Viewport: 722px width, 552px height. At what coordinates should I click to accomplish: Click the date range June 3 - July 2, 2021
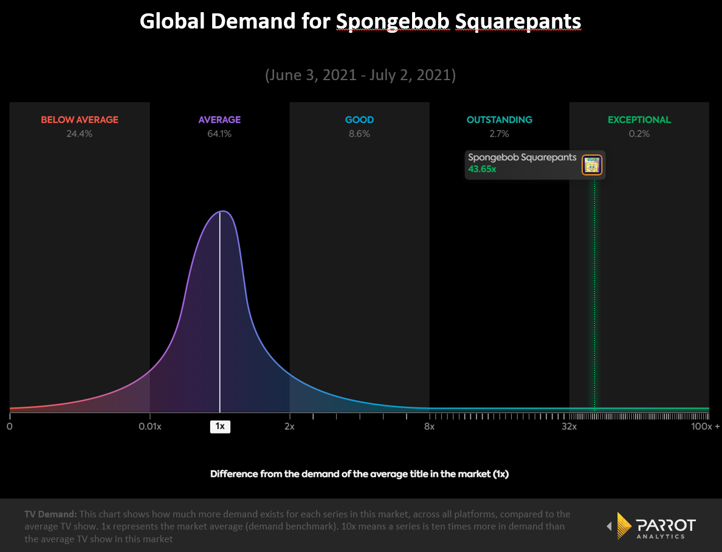click(360, 75)
